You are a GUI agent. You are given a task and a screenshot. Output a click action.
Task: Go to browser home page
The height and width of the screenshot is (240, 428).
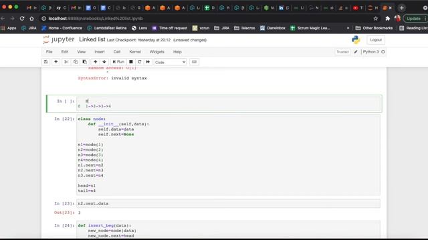[x=31, y=19]
